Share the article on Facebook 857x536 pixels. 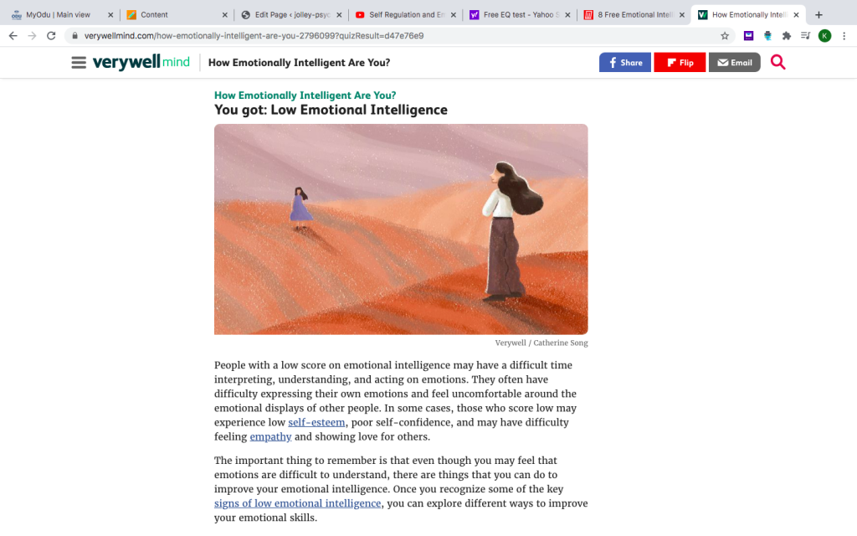coord(624,62)
